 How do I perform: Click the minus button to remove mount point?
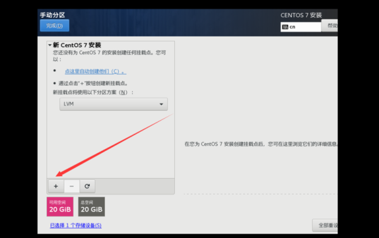click(71, 186)
